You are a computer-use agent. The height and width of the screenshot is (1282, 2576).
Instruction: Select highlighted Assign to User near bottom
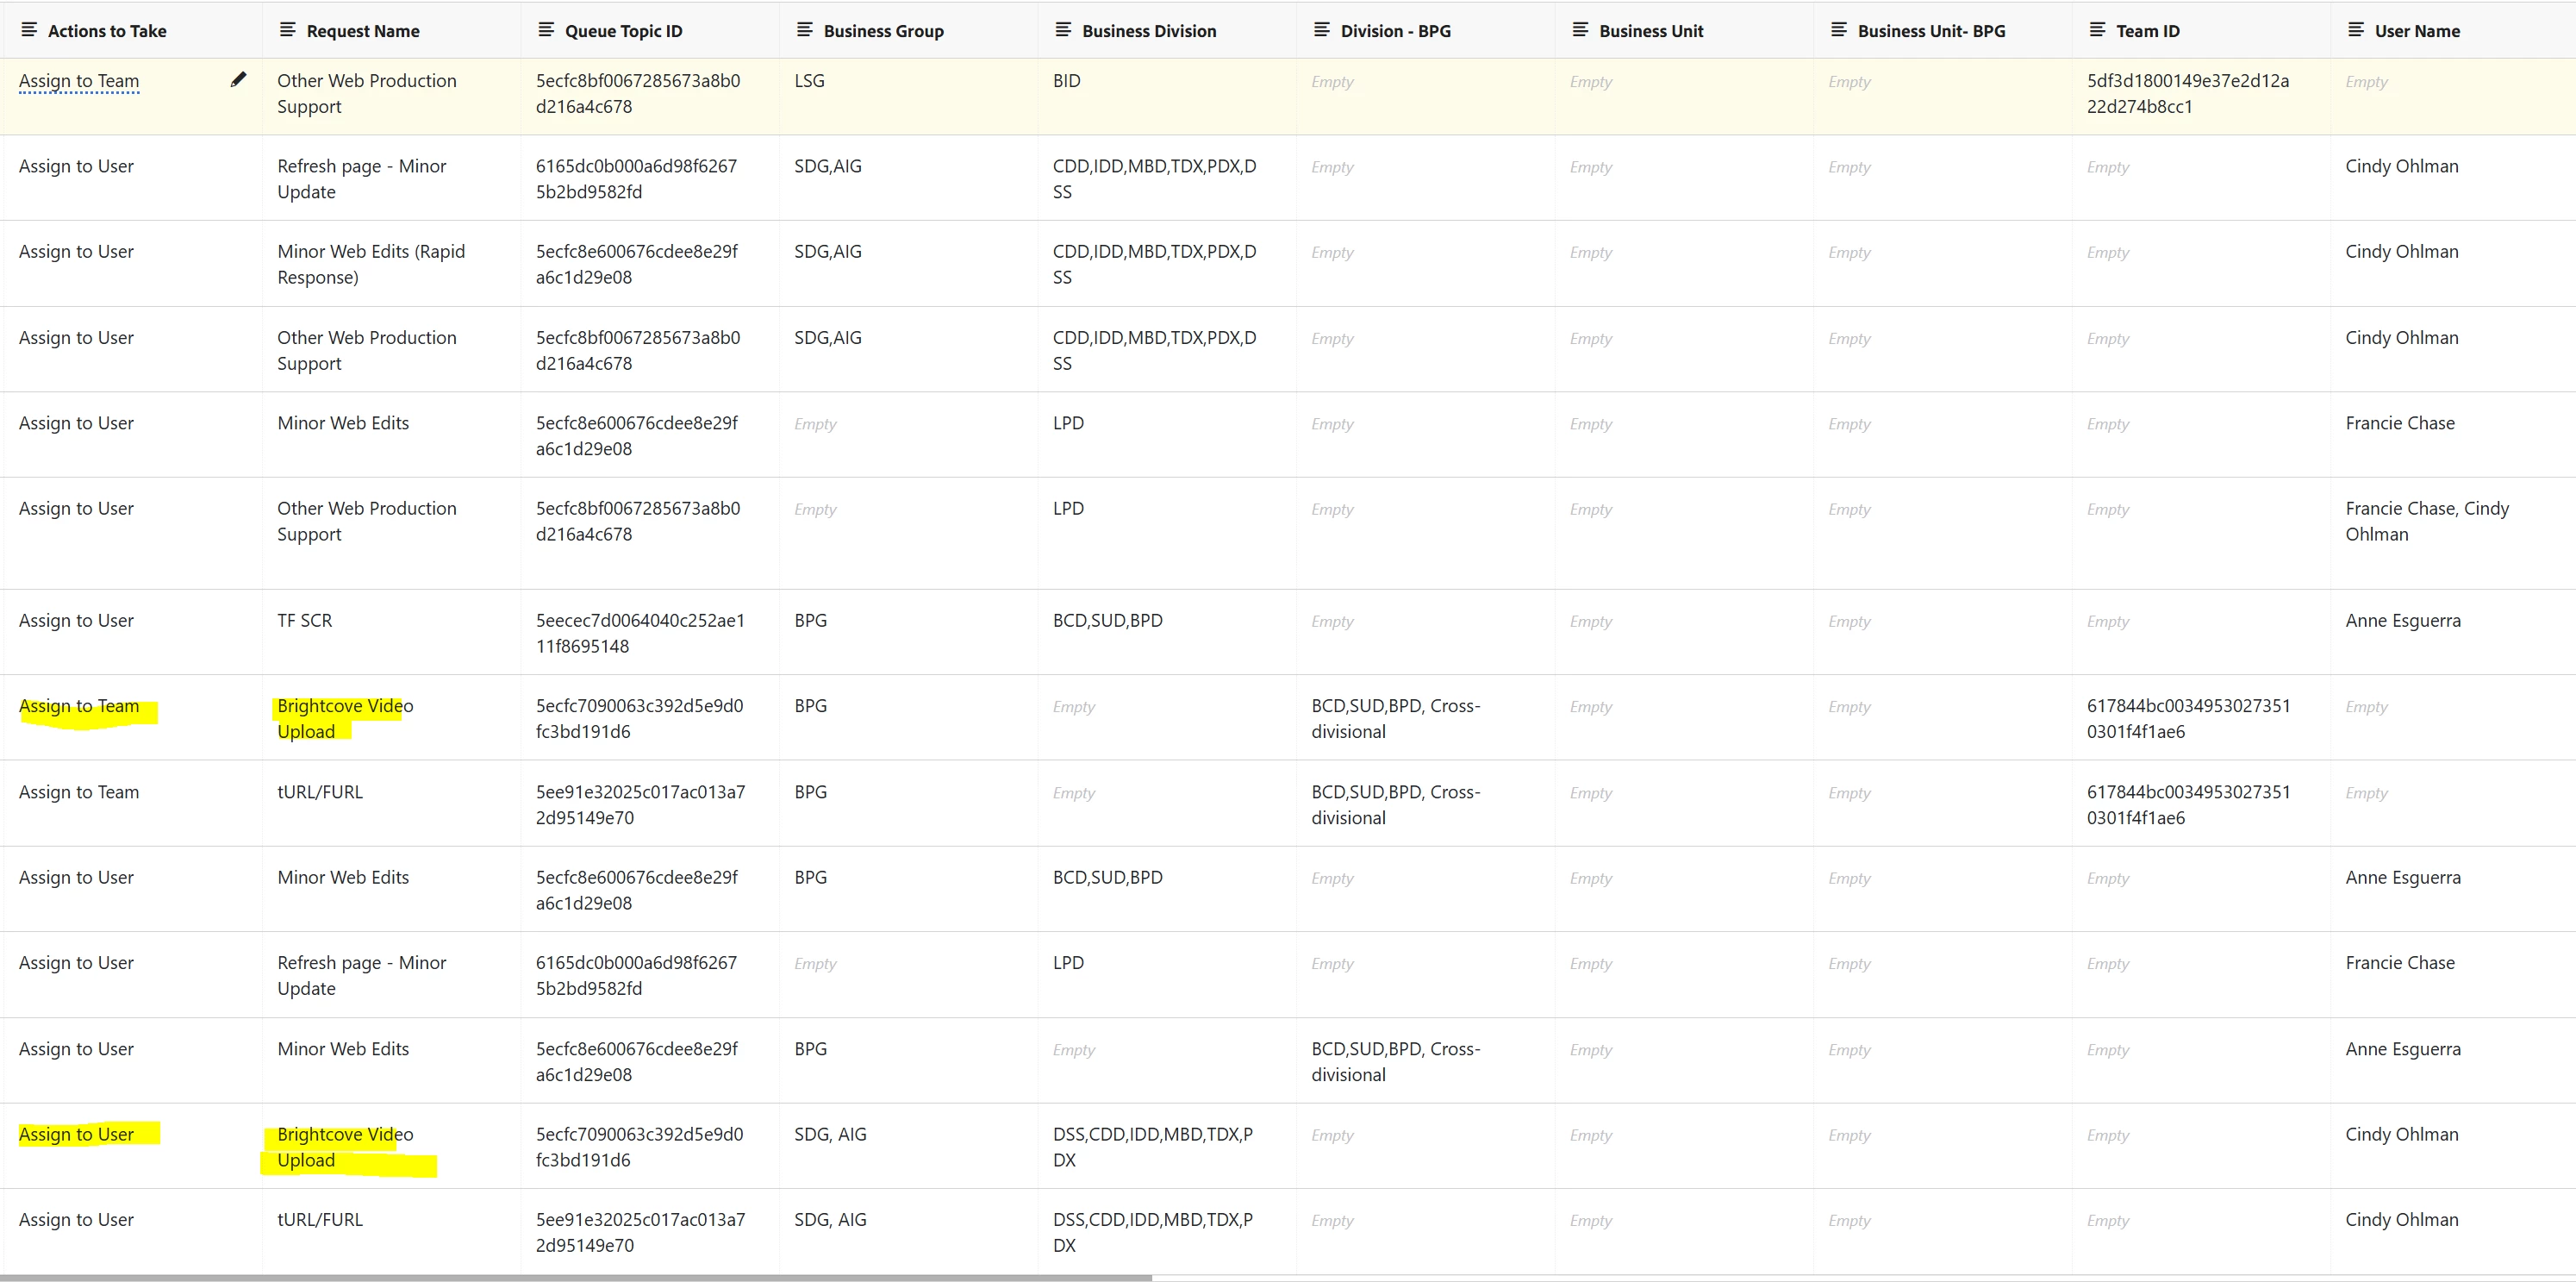77,1134
